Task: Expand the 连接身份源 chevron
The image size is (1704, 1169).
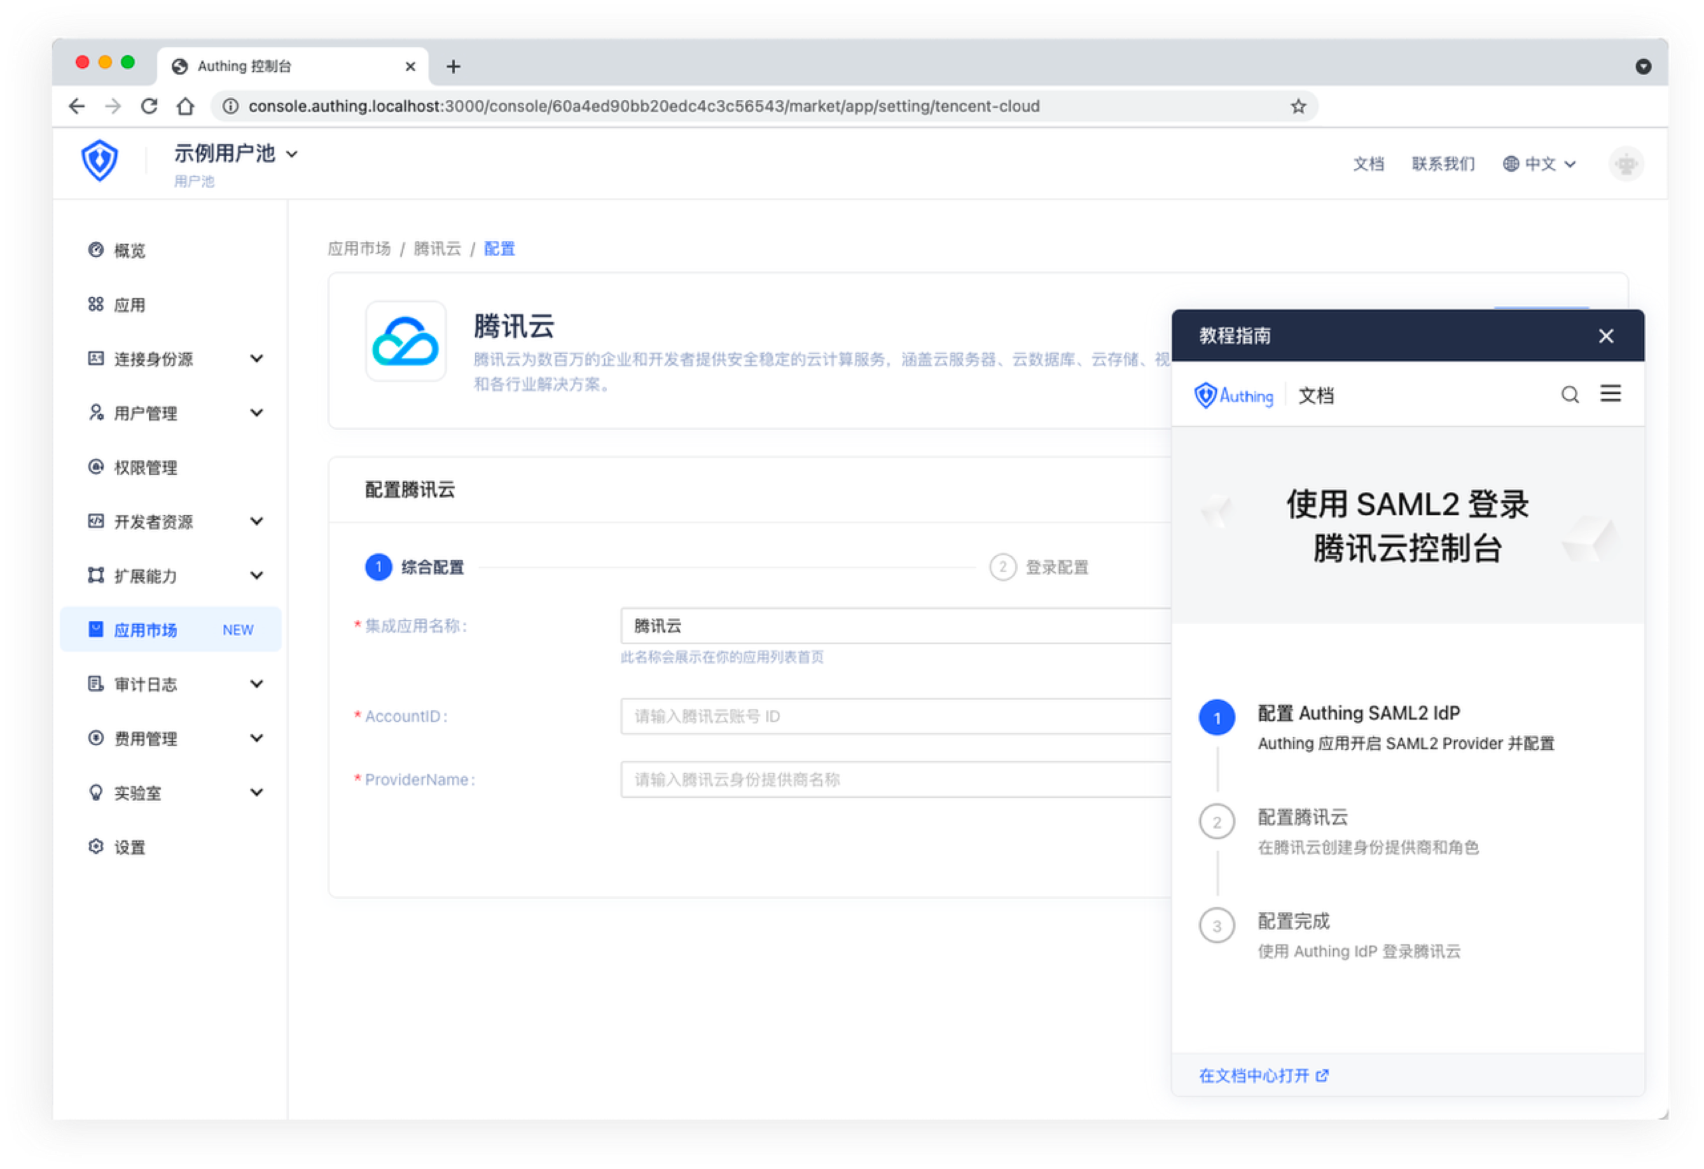Action: (x=256, y=359)
